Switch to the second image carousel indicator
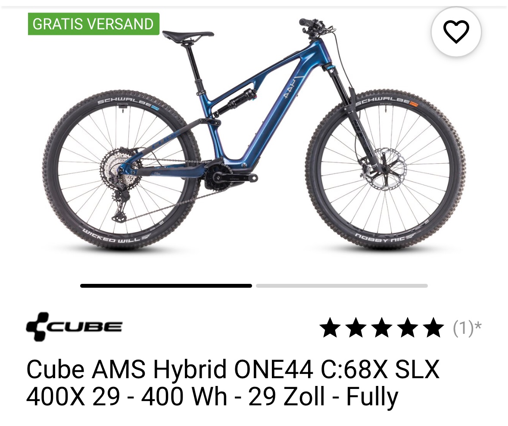Screen dimensions: 508x426 point(342,286)
